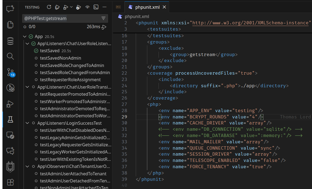The image size is (312, 189).
Task: Collapse the App test tree node
Action: [25, 36]
